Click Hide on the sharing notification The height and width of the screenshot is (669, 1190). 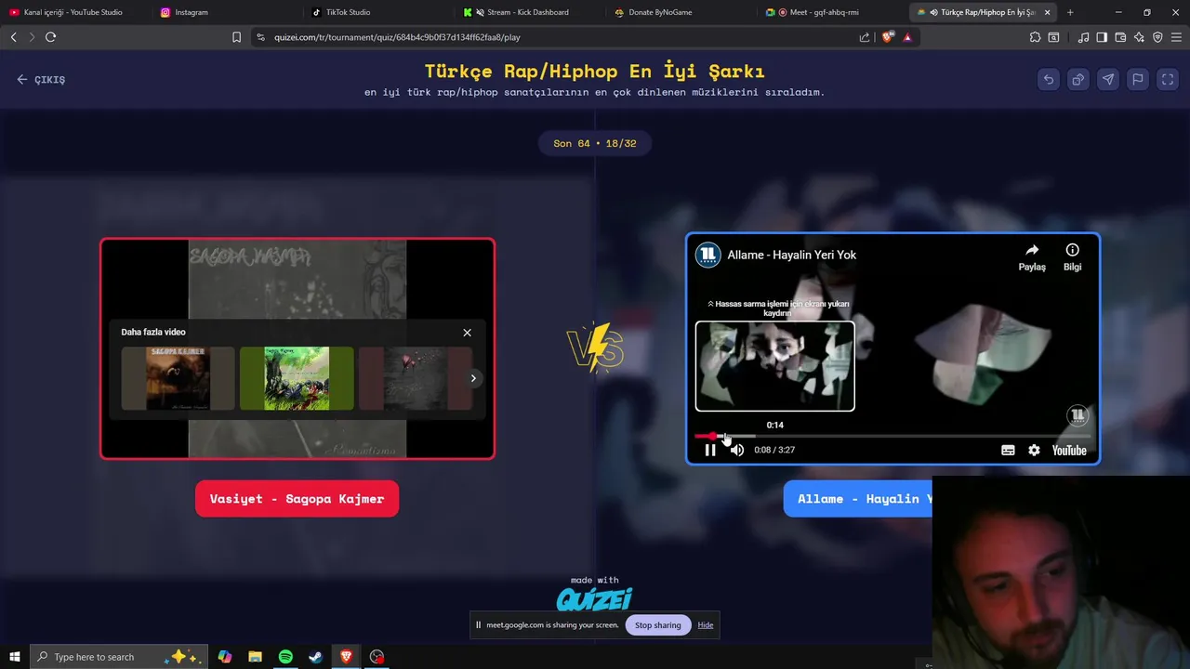(x=706, y=625)
